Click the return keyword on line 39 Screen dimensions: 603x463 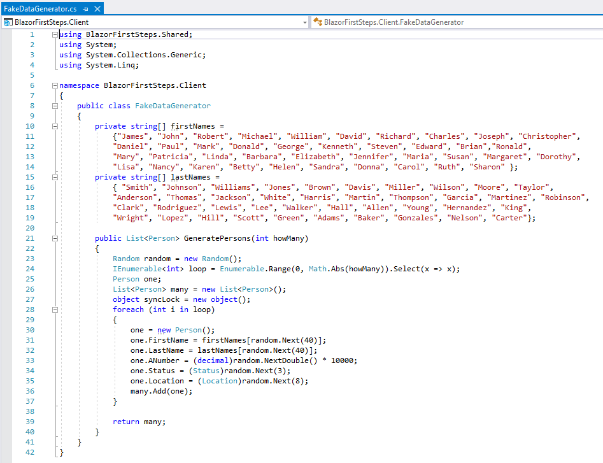pos(125,422)
